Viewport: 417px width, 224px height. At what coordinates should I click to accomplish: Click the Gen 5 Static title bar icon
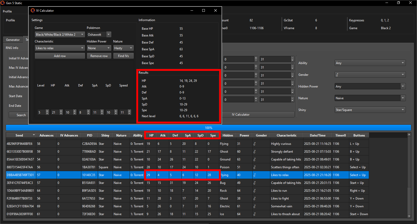3,3
